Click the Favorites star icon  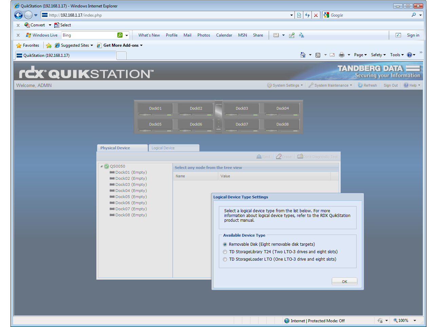click(19, 45)
